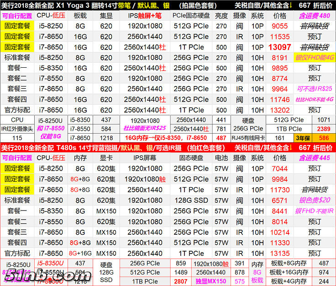The height and width of the screenshot is (286, 336).
Task: Click the red italic 'i5-8350U' cell
Action: point(51,263)
